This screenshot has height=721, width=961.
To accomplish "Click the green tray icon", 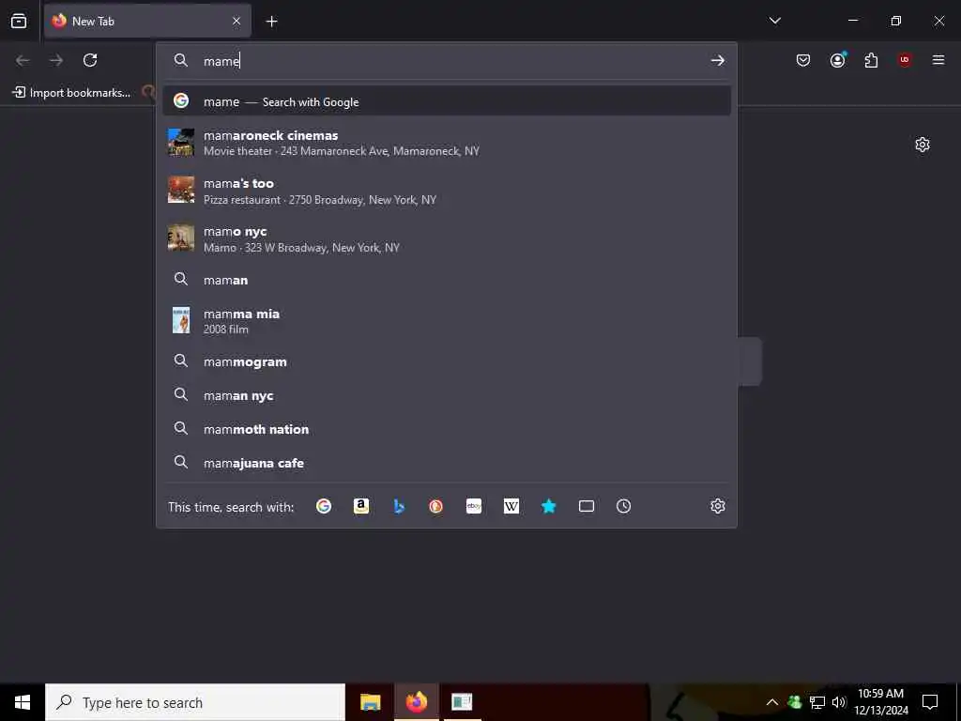I will pos(794,702).
